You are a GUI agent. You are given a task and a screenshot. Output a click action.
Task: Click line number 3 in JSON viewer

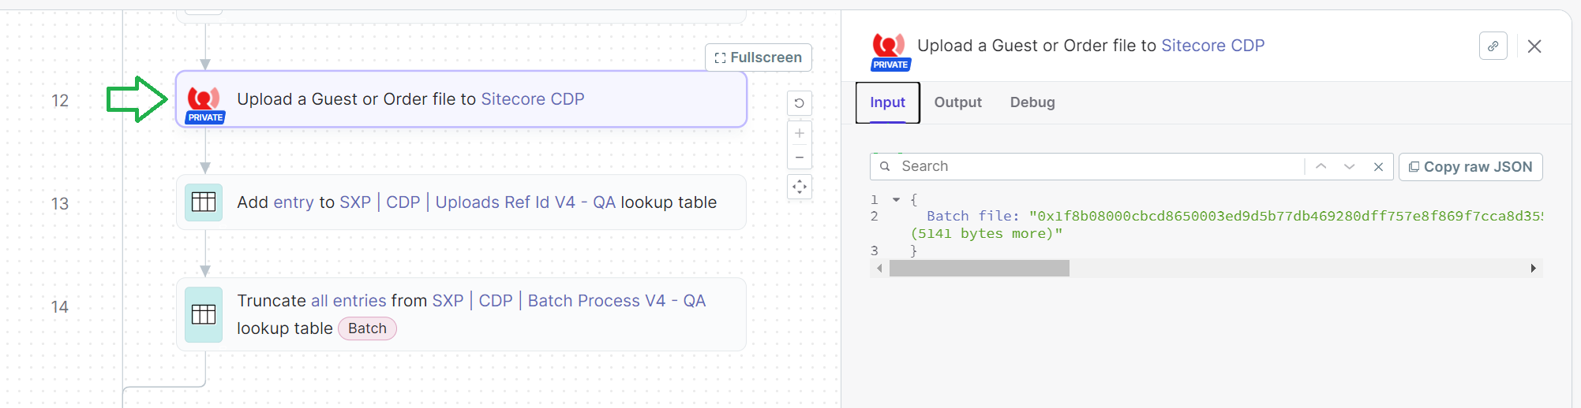pos(875,250)
